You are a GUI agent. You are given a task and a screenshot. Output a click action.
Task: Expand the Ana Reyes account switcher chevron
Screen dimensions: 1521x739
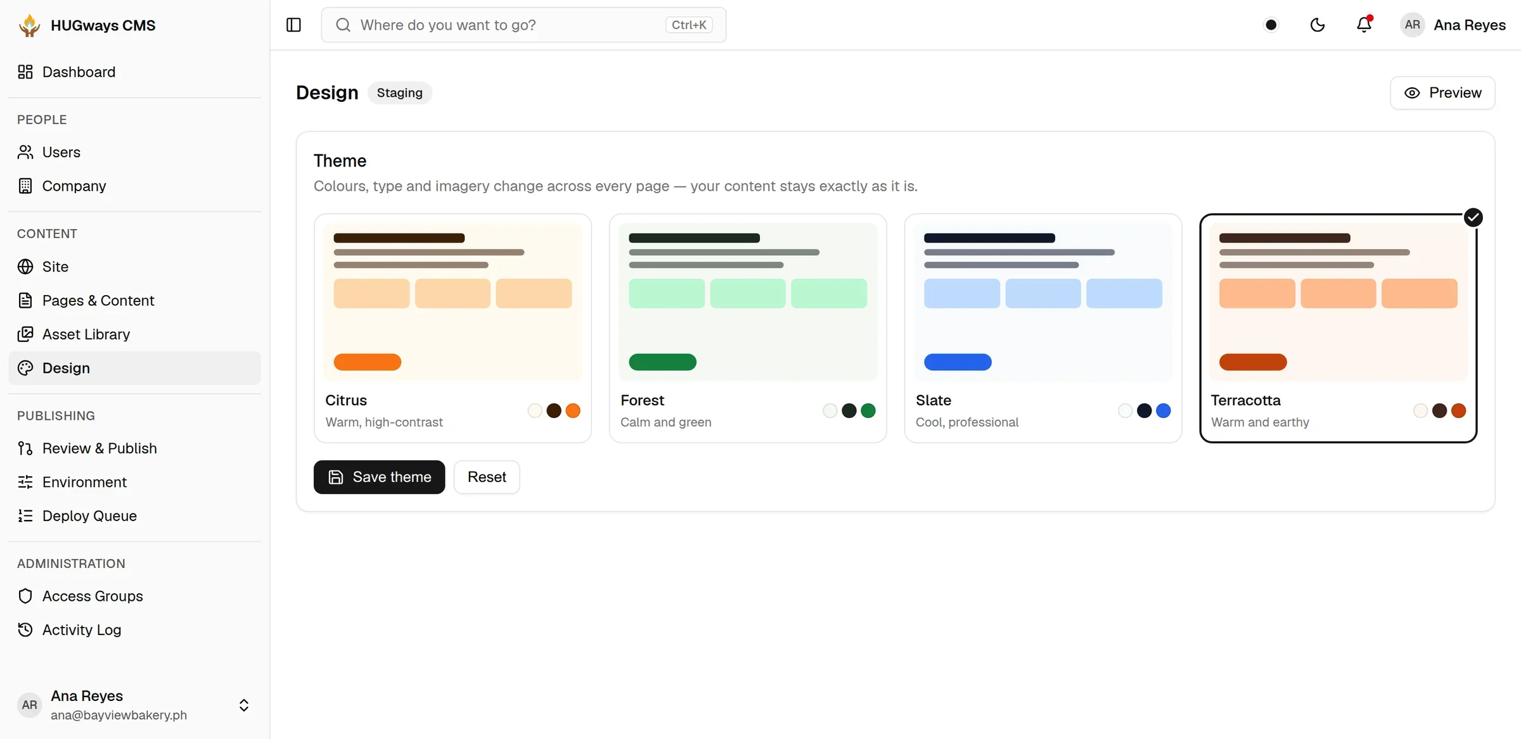(244, 705)
